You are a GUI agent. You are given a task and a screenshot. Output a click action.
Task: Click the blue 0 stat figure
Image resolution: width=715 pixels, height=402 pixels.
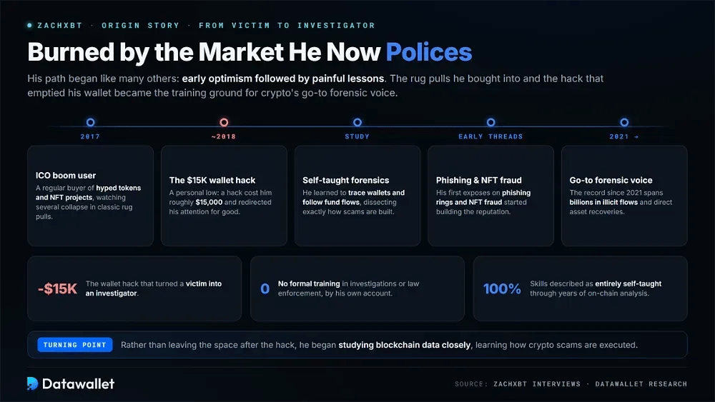point(265,288)
